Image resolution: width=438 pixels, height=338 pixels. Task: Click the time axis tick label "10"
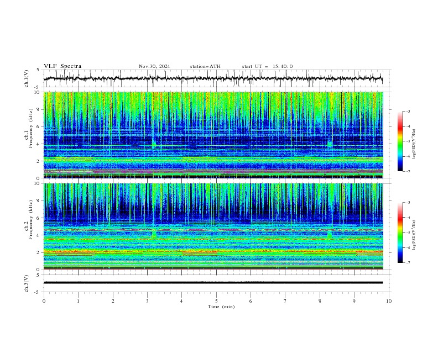click(x=389, y=301)
